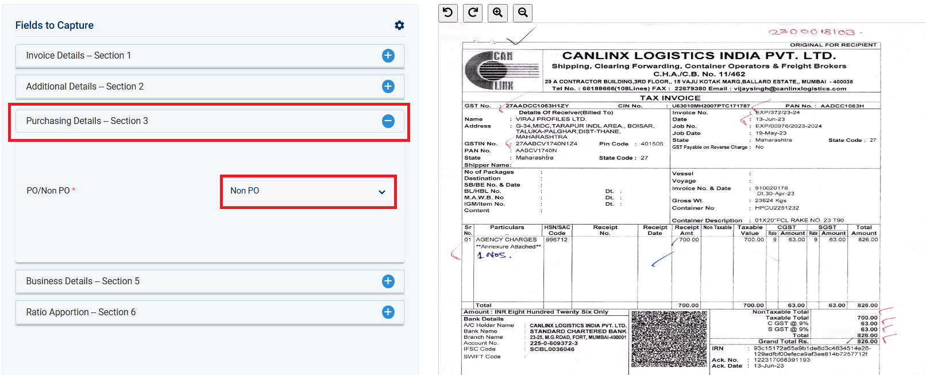Collapse Purchasing Details Section 3 minus icon
The height and width of the screenshot is (375, 926).
[388, 121]
